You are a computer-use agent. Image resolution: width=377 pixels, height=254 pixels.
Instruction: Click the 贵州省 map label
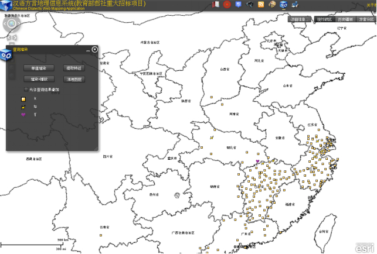(x=154, y=194)
